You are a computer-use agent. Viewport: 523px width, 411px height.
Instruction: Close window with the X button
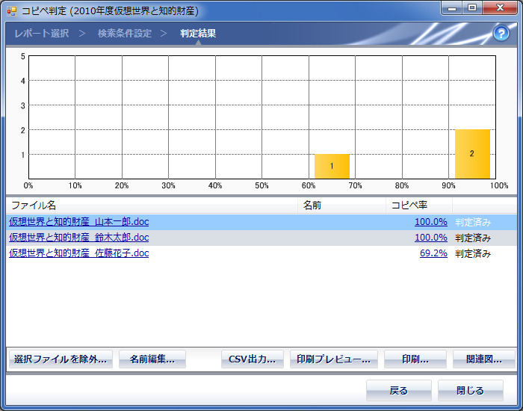click(x=500, y=8)
